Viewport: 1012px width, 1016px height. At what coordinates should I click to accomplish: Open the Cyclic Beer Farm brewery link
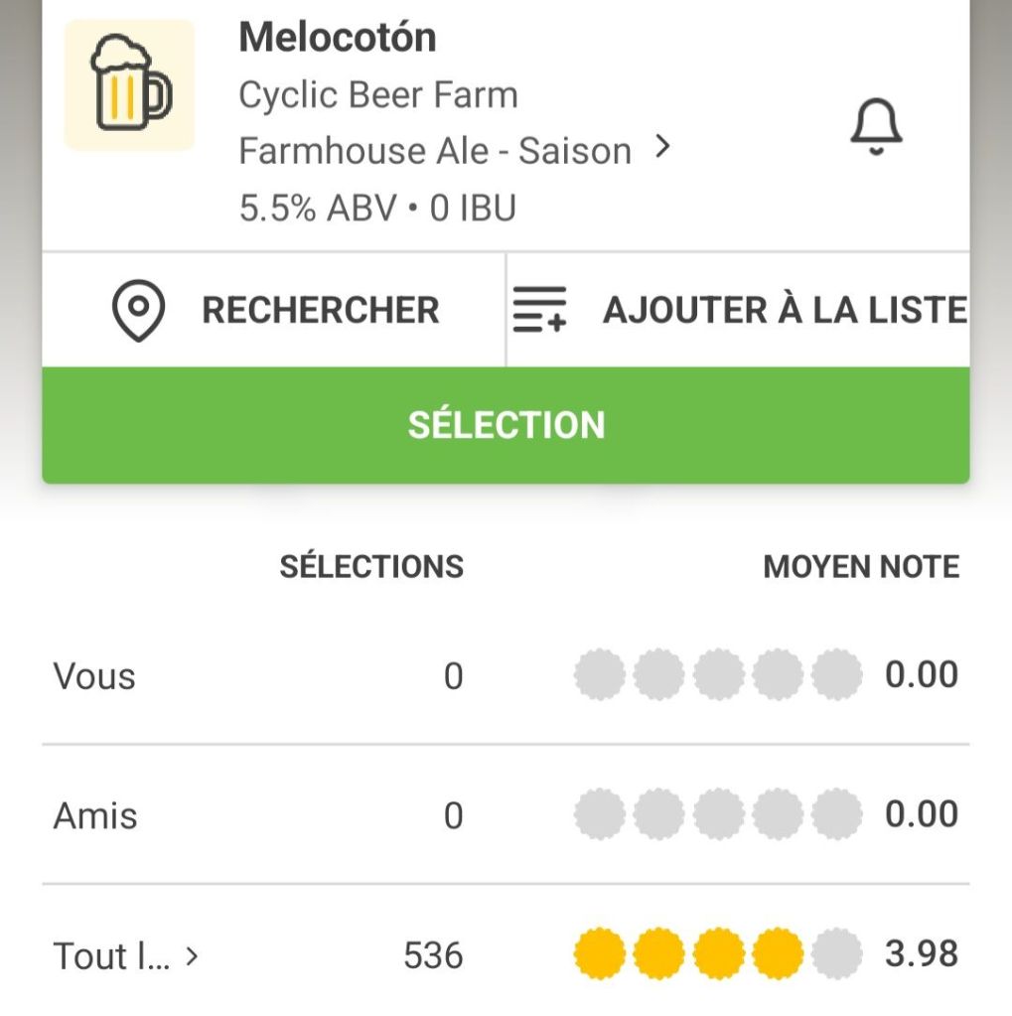378,95
